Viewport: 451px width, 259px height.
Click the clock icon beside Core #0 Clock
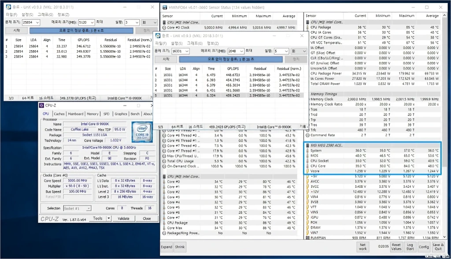point(164,28)
